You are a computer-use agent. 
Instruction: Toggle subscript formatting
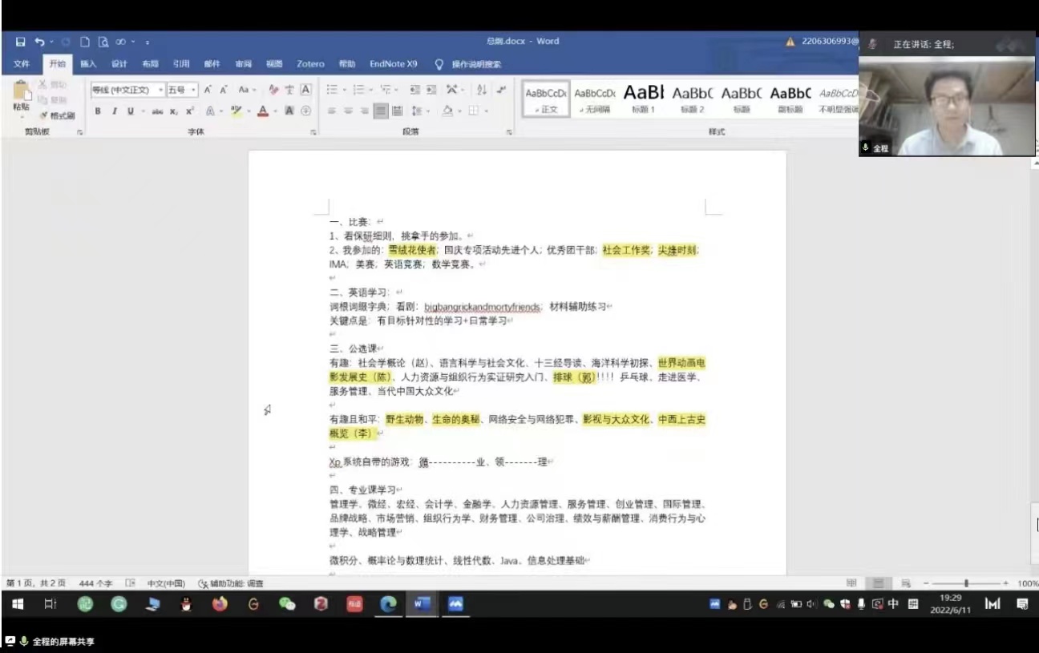click(174, 111)
